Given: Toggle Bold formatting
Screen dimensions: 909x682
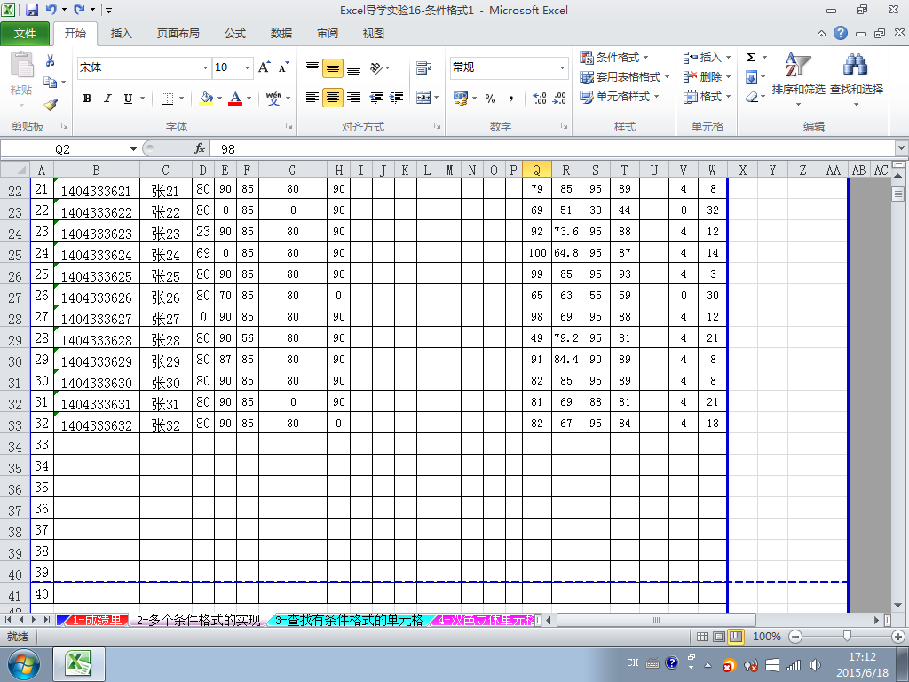Looking at the screenshot, I should [x=87, y=99].
